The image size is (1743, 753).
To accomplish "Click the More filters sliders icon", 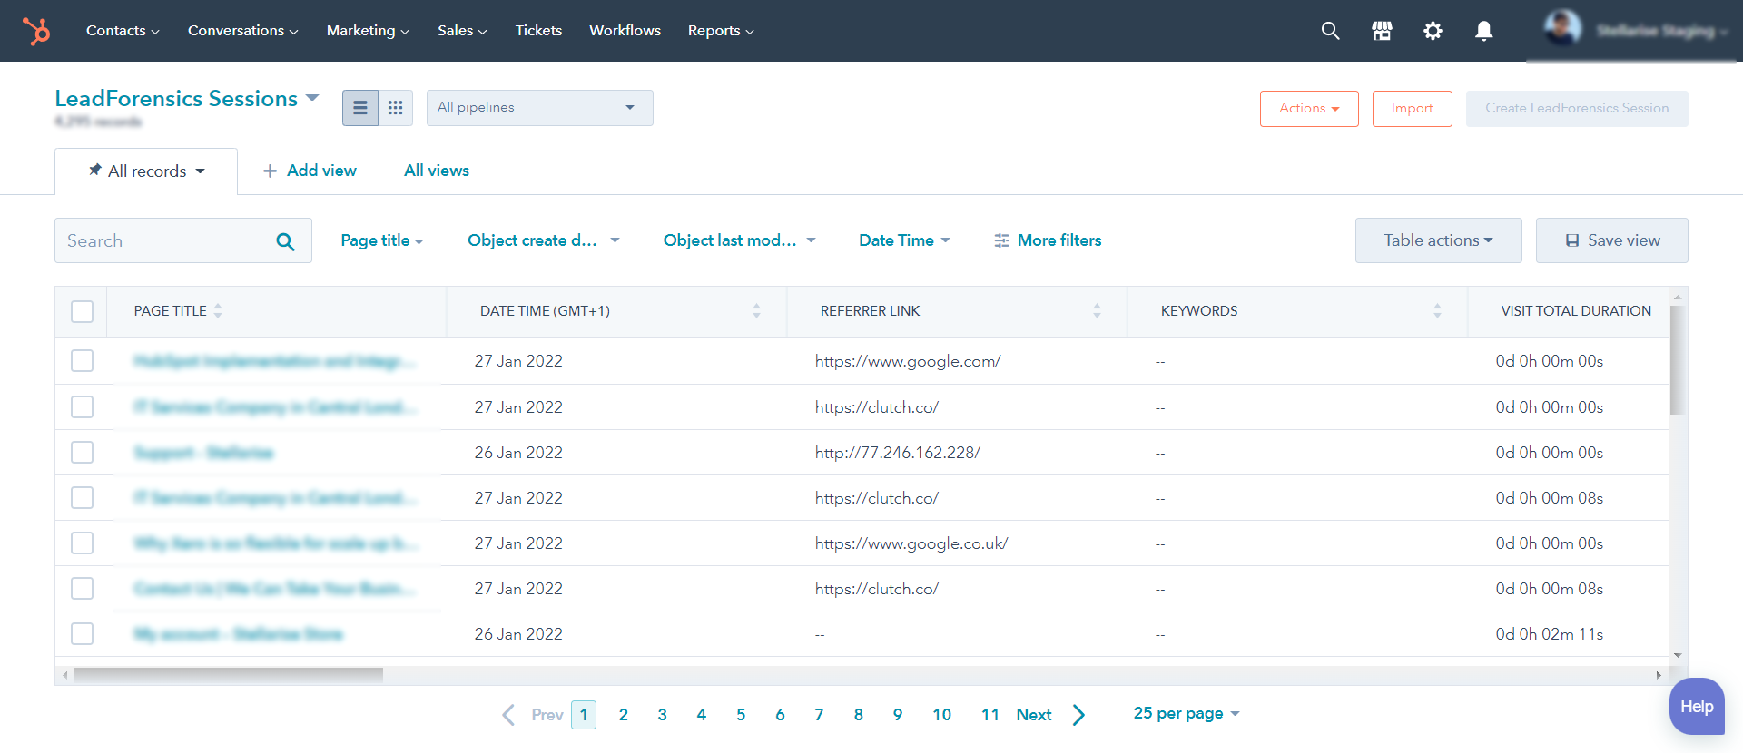I will 1001,240.
